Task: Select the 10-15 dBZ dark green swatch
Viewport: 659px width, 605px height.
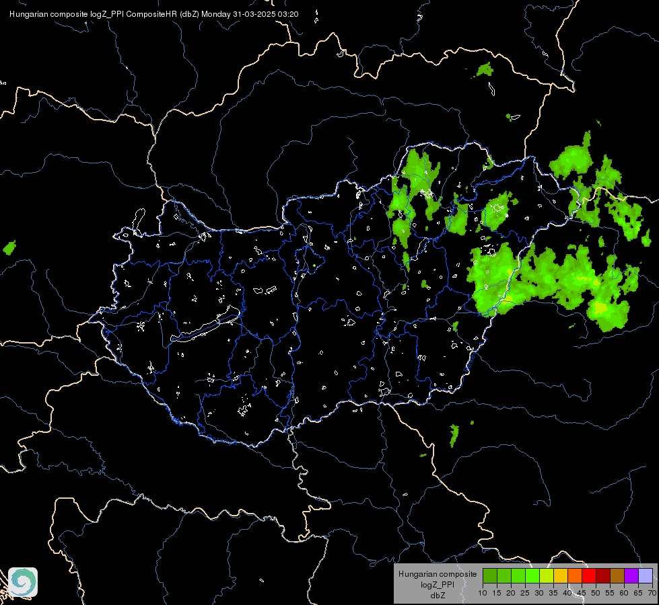Action: (x=490, y=575)
